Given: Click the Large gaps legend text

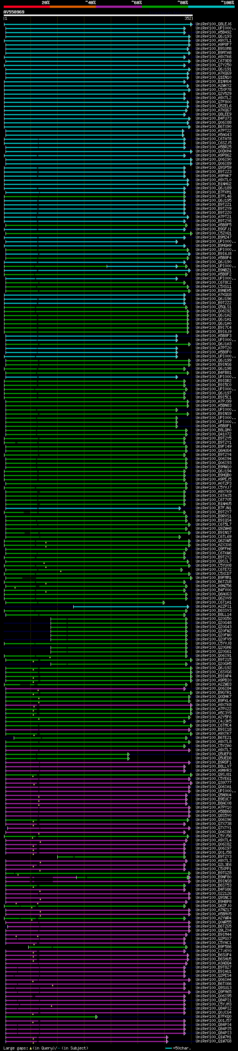Looking at the screenshot, I should [46, 1048].
